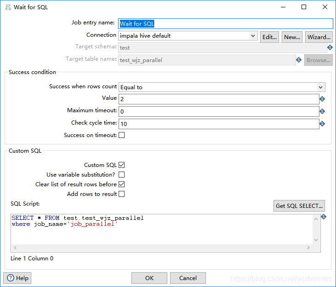Click Edit... connection button
The image size is (336, 287).
[269, 37]
